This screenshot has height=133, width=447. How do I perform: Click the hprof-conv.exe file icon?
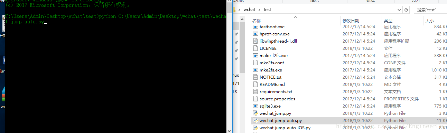click(255, 34)
